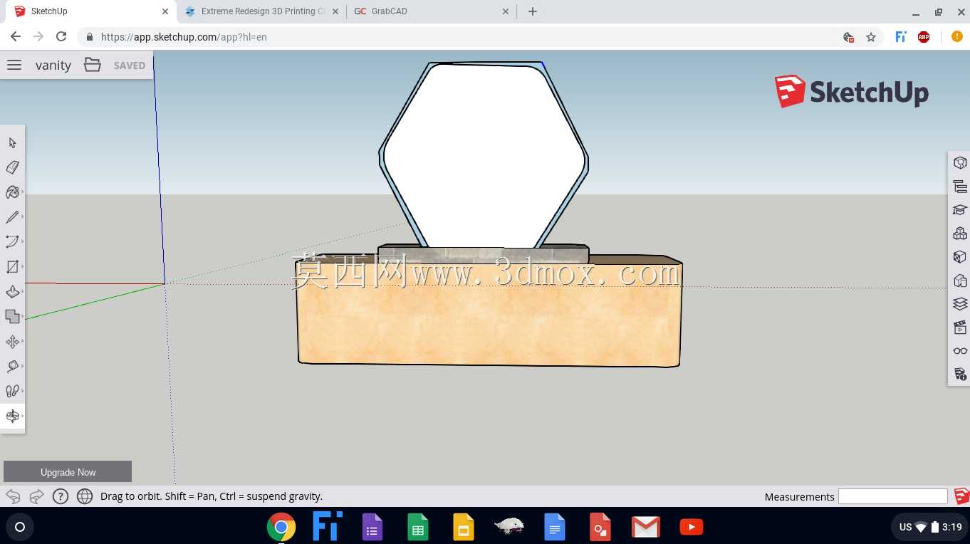Close the GrabCAD tab
The image size is (970, 544).
506,11
